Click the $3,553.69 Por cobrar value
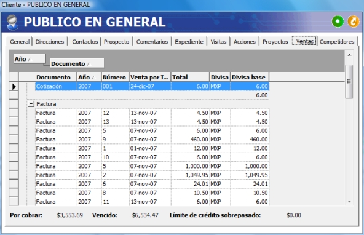This screenshot has height=235, width=364. tap(69, 215)
